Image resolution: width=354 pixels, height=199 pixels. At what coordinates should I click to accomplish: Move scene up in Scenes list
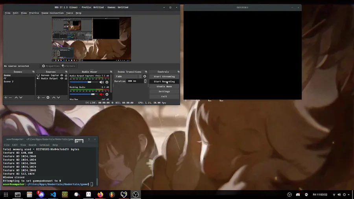click(16, 98)
